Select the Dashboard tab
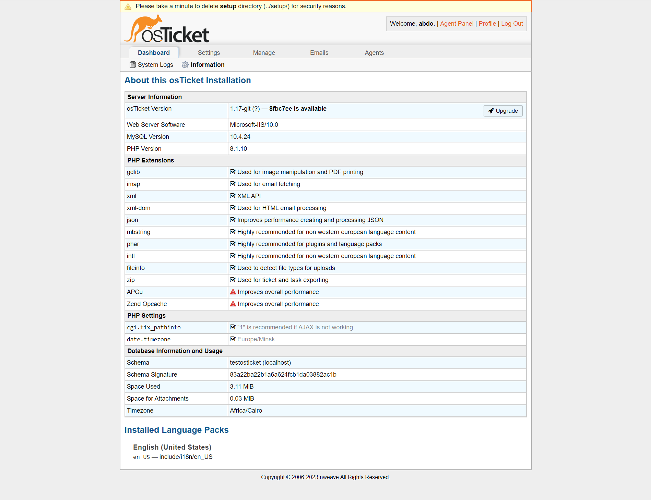The height and width of the screenshot is (500, 651). 154,53
